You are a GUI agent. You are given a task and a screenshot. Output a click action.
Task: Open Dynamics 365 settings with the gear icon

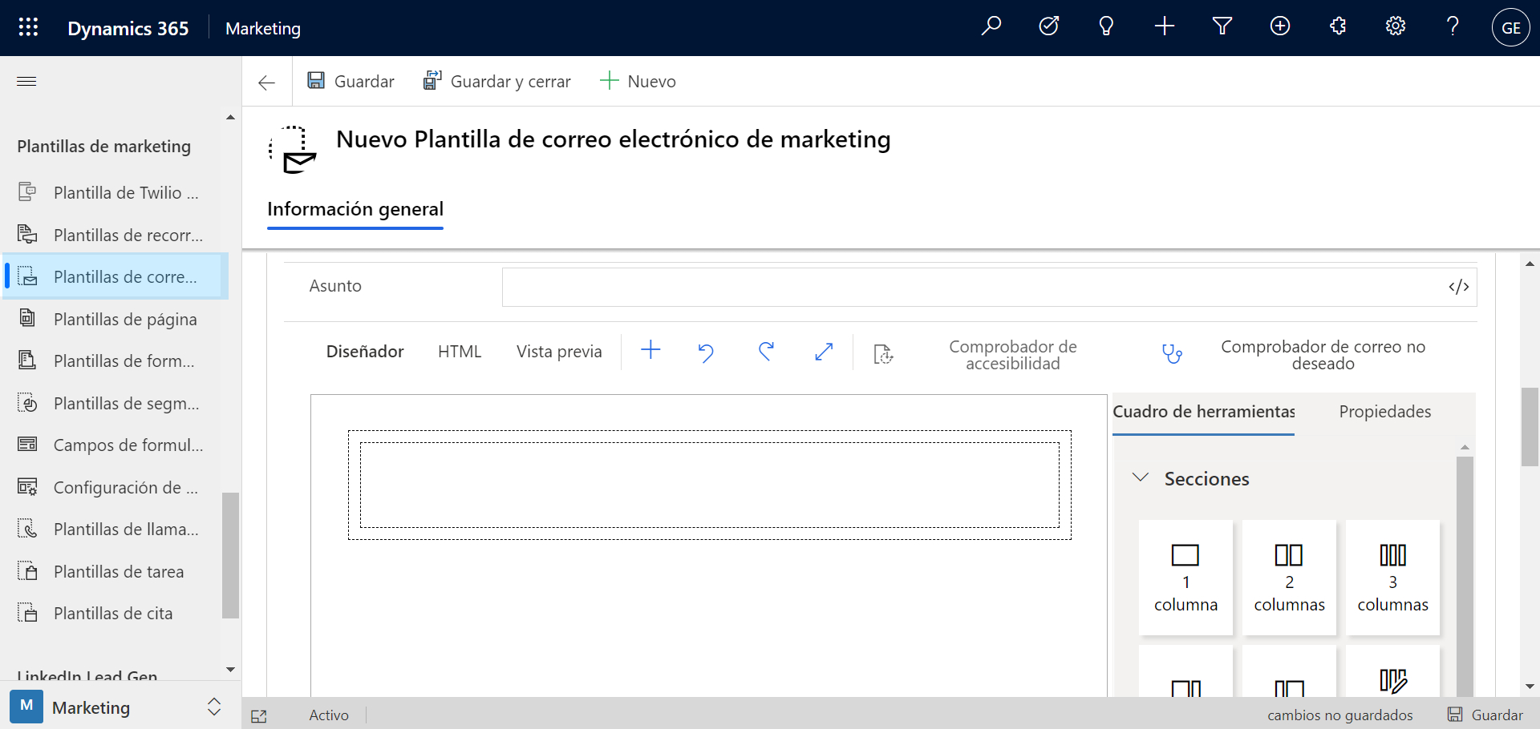pos(1395,26)
